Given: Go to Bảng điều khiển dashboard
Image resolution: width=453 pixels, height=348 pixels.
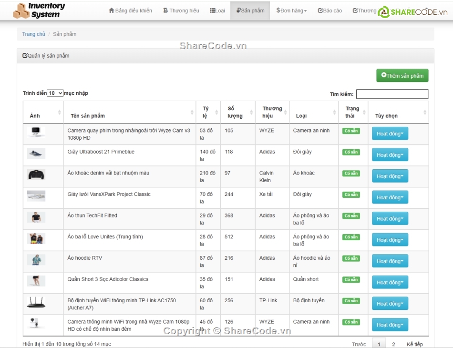Looking at the screenshot, I should (130, 10).
